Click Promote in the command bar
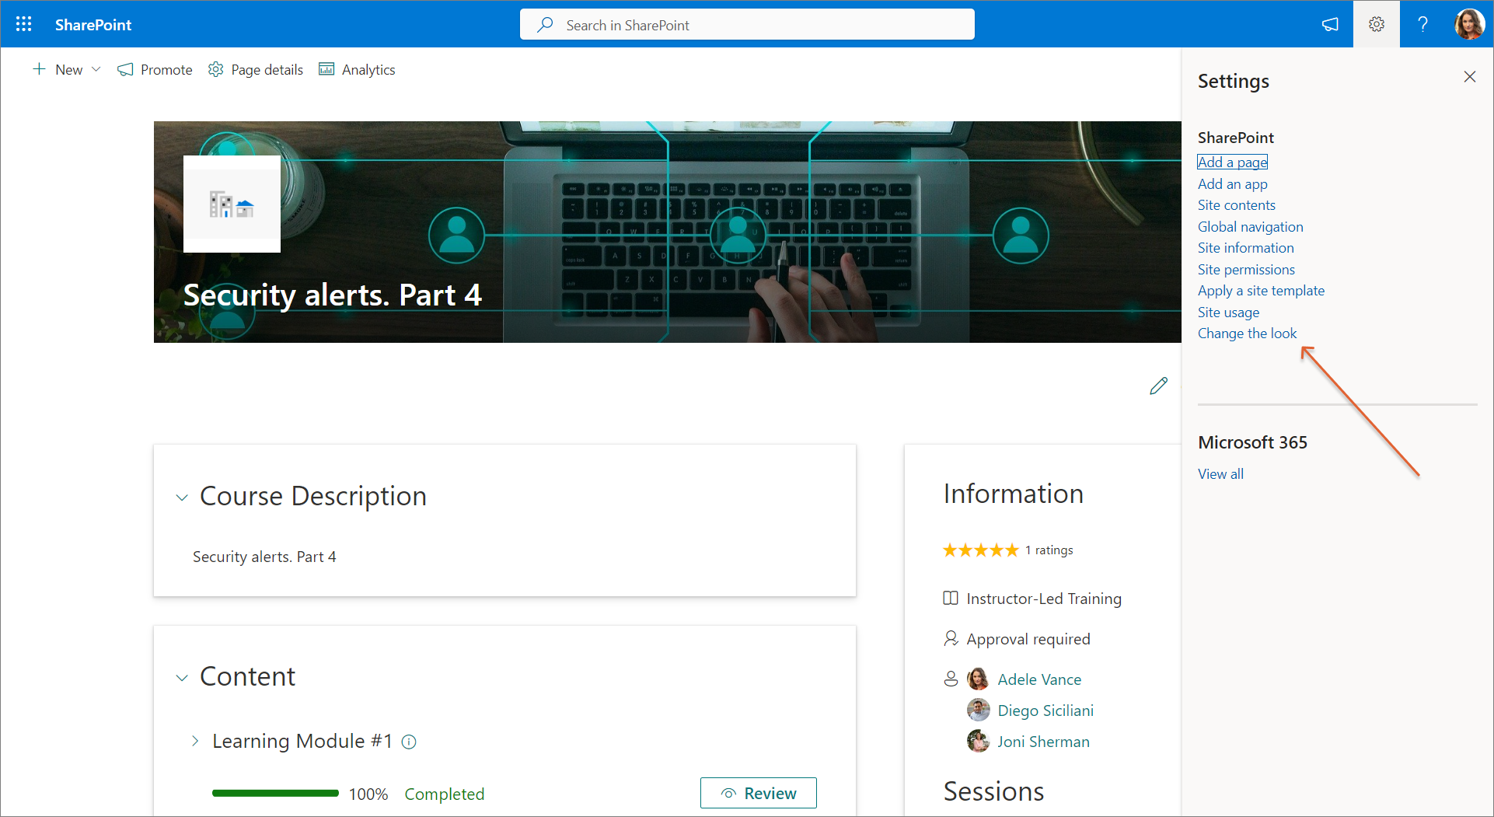 tap(155, 69)
